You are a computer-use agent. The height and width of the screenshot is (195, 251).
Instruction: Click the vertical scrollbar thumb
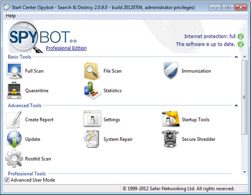245,97
